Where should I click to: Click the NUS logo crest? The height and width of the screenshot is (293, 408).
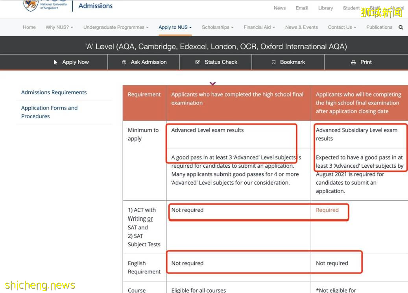coord(31,5)
